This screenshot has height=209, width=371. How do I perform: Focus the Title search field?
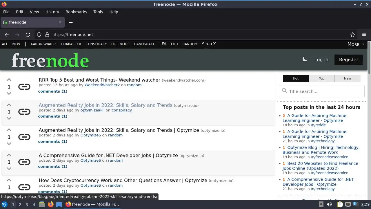pos(321,91)
